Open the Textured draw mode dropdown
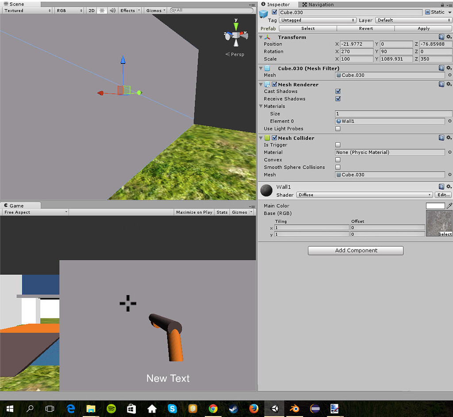The height and width of the screenshot is (417, 453). 27,11
